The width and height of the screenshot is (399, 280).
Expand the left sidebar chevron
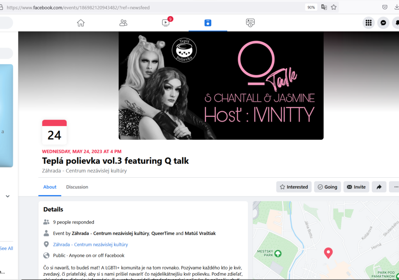[x=8, y=196]
